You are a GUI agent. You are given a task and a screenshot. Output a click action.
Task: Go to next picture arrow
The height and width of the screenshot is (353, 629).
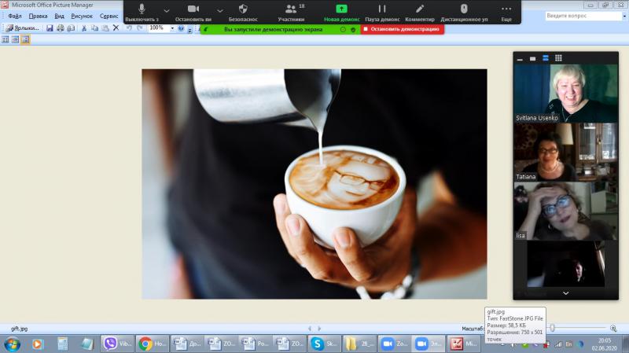click(319, 329)
